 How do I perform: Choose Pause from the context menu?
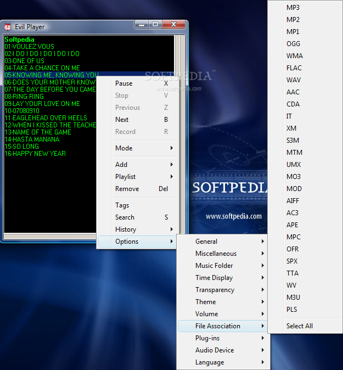point(138,83)
